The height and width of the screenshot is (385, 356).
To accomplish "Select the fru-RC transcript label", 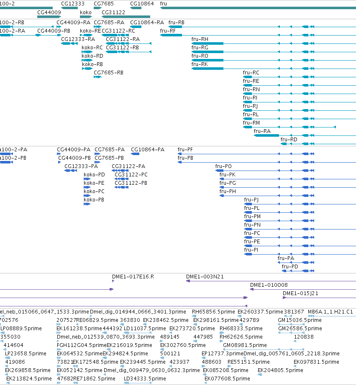I will coord(251,73).
